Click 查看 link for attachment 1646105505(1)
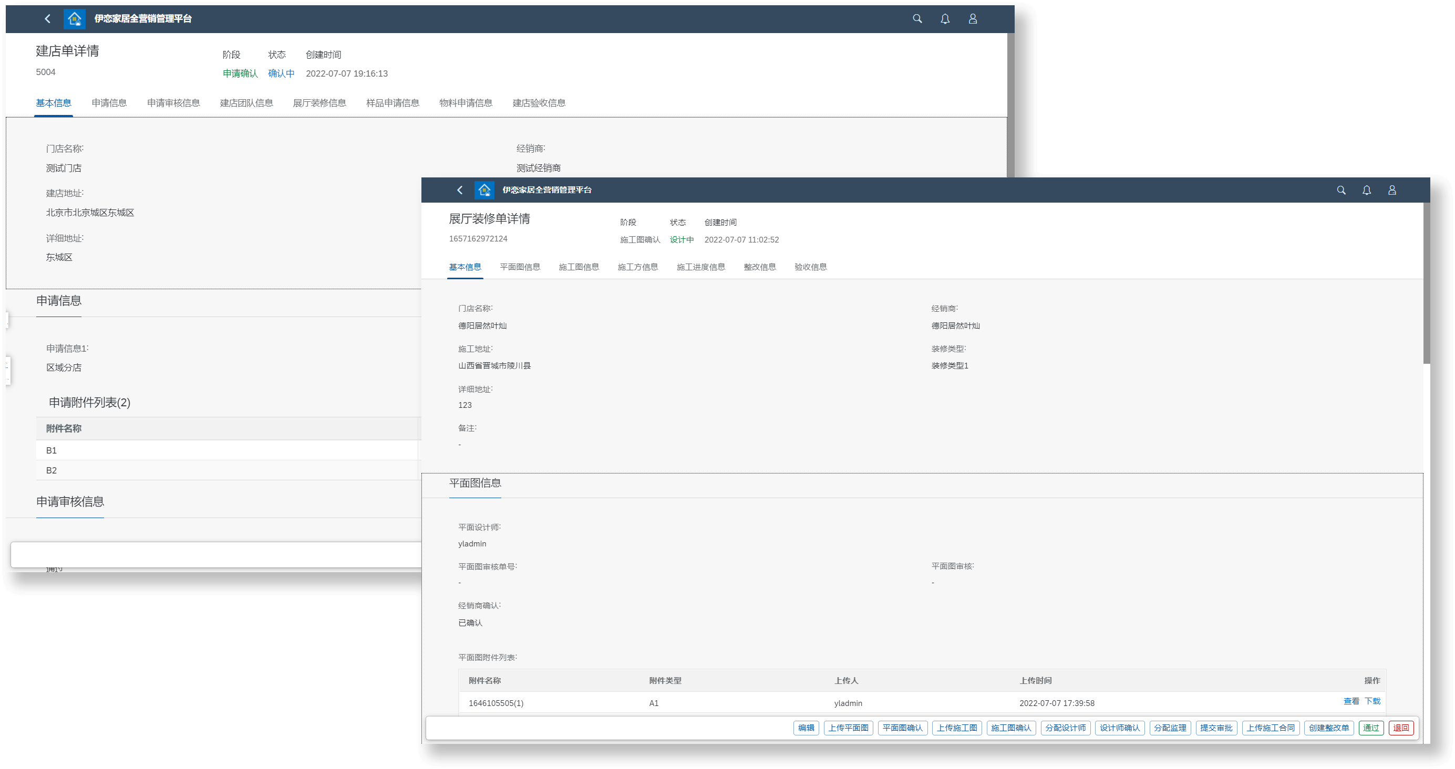 coord(1351,701)
